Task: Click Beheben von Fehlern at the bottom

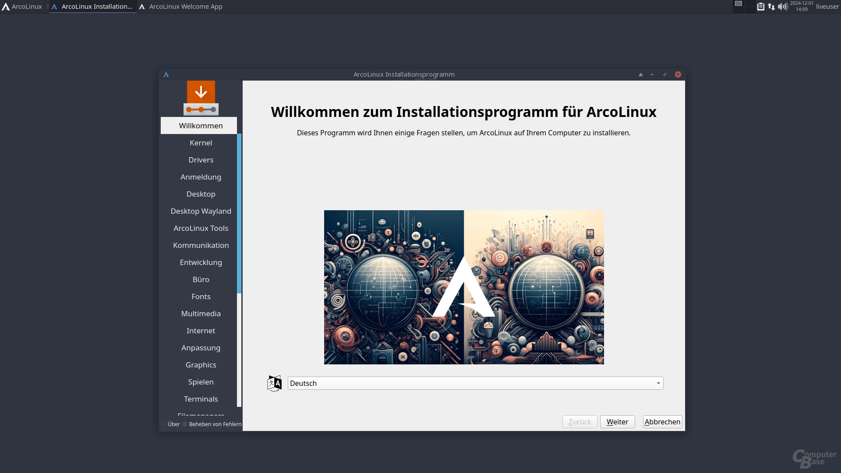Action: click(x=215, y=424)
